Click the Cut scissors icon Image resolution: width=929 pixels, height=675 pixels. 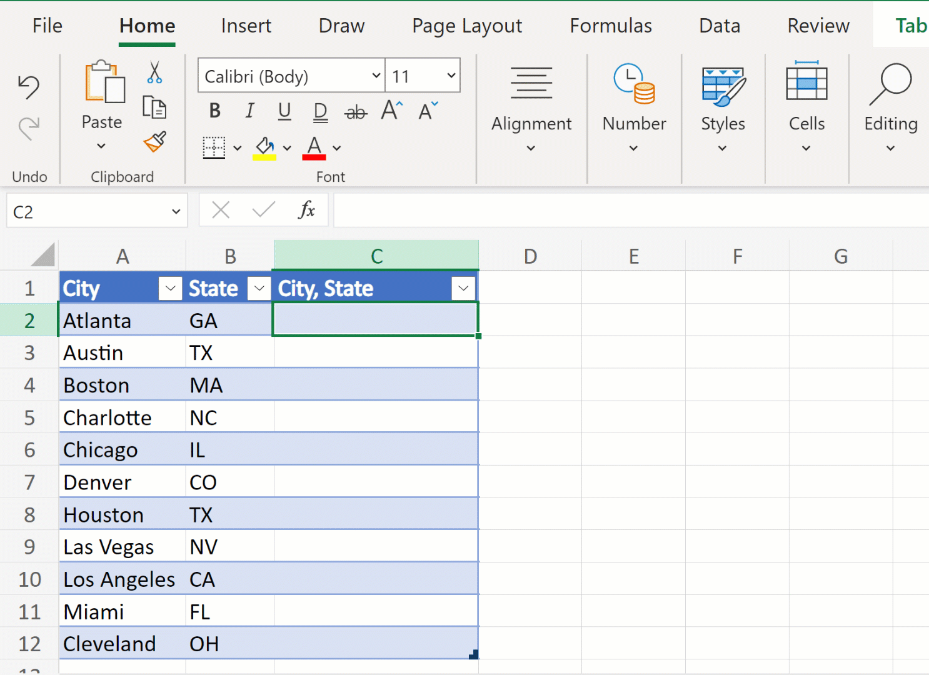pos(154,72)
